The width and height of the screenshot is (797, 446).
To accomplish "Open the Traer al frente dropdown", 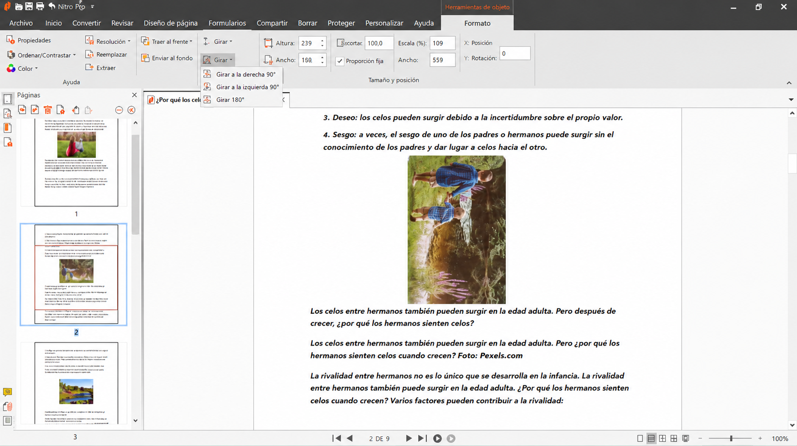I will (x=167, y=41).
